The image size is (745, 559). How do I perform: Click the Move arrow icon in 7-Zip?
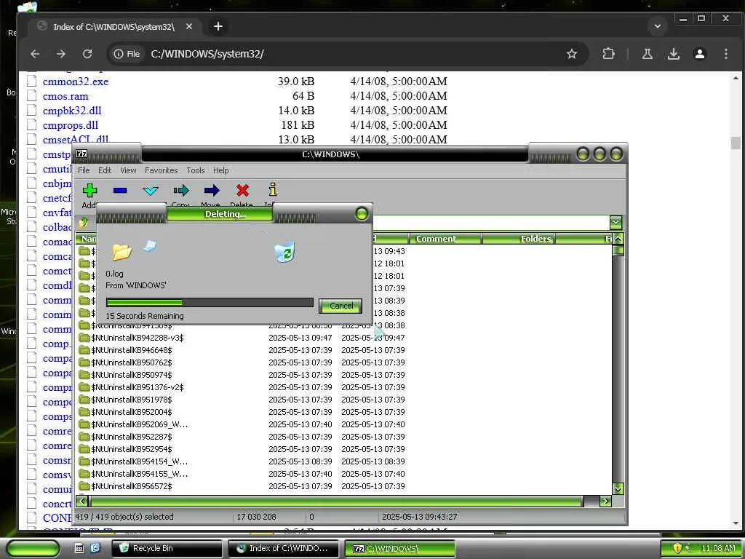(212, 191)
